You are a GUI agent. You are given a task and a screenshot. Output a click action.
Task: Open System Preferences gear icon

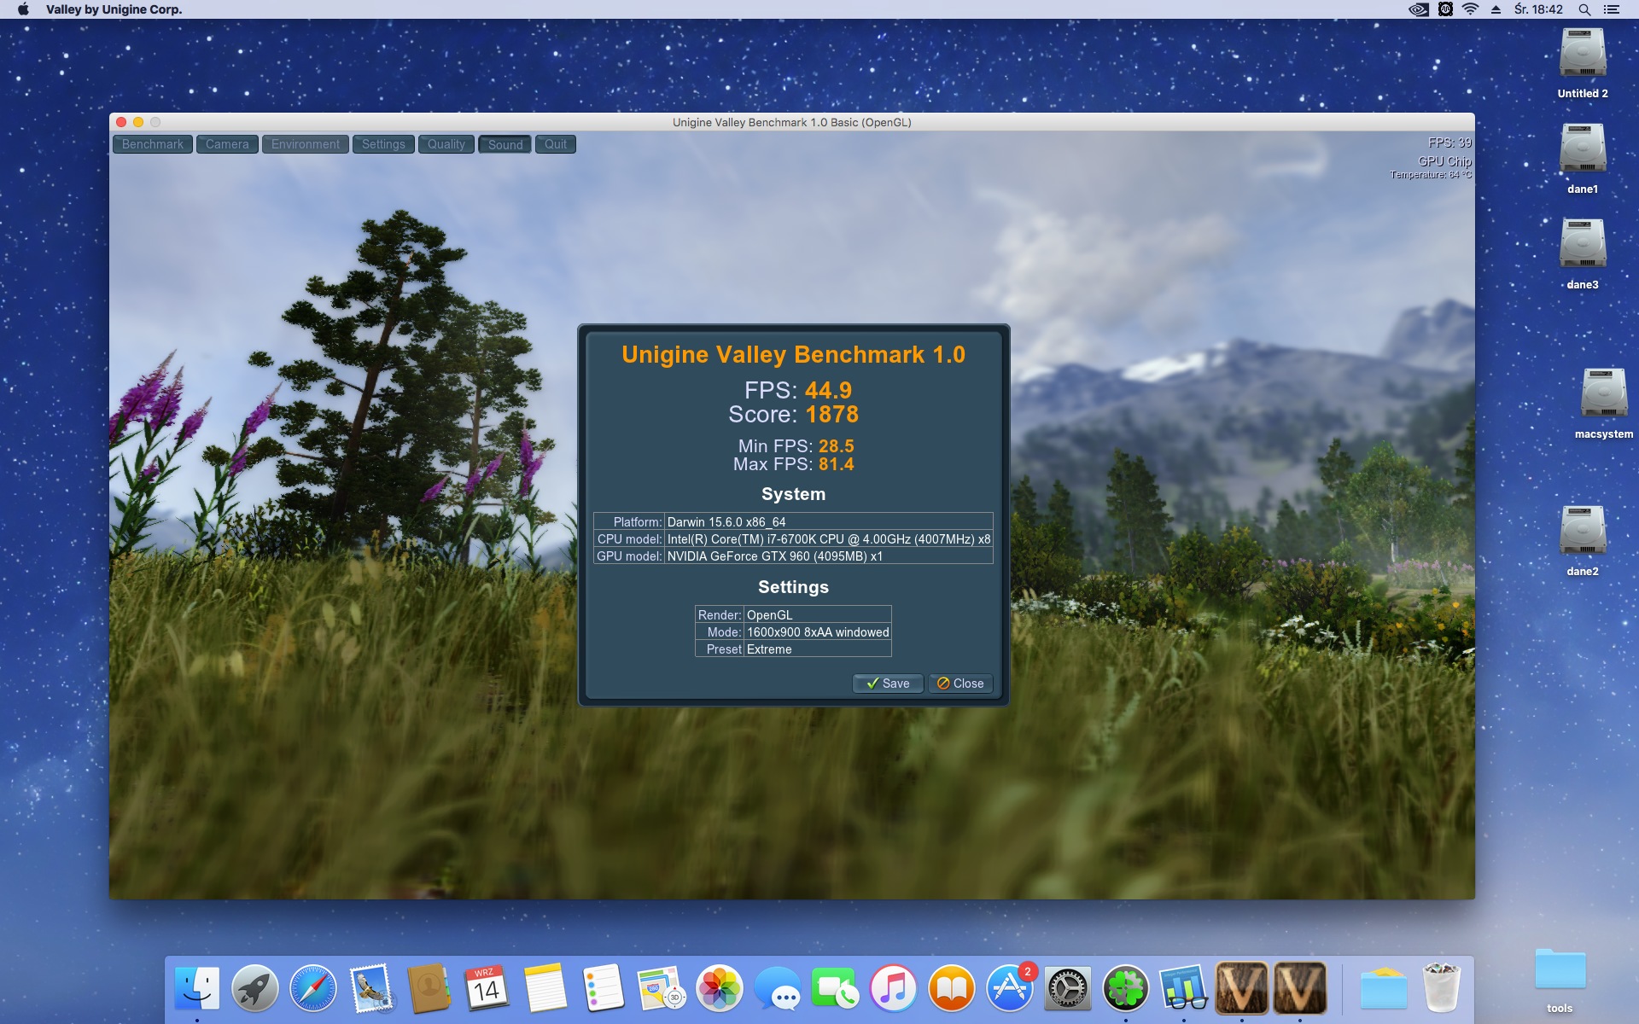1067,988
